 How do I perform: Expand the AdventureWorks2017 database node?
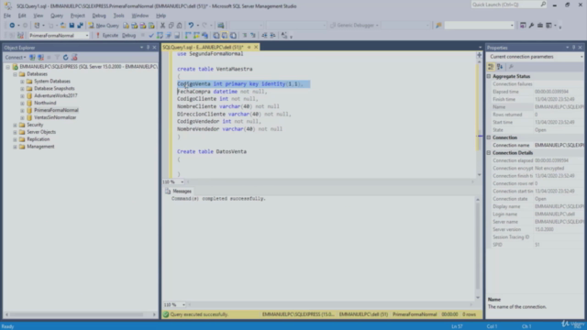(x=22, y=95)
